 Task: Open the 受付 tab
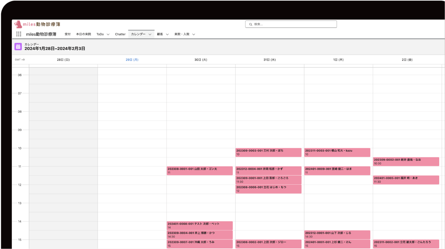[67, 34]
